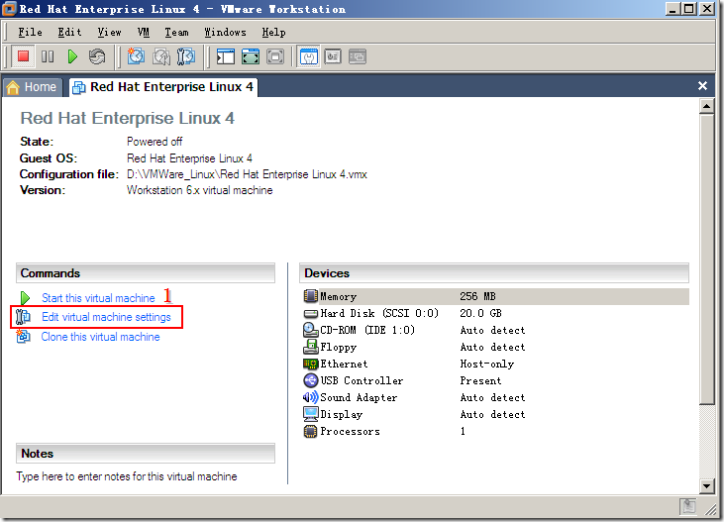This screenshot has width=724, height=522.
Task: Select the console view toolbar icon
Action: [358, 56]
